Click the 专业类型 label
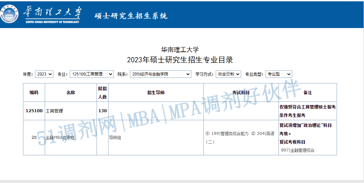 point(255,74)
